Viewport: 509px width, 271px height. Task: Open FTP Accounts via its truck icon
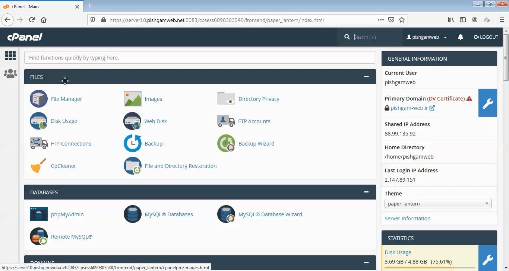[x=225, y=121]
